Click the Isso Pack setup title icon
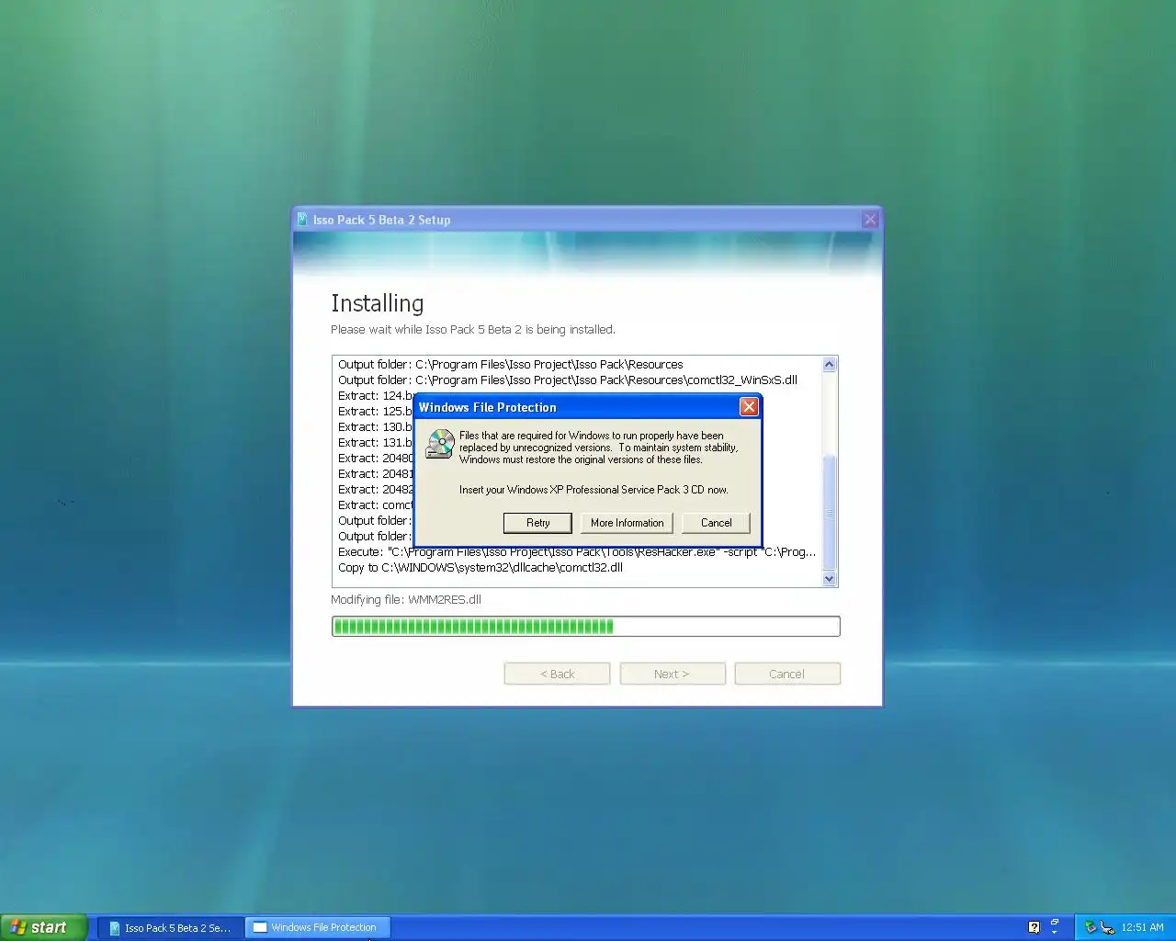The image size is (1176, 941). pyautogui.click(x=302, y=220)
